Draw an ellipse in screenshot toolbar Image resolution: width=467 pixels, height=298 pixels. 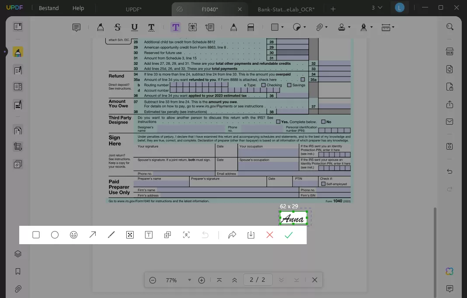[x=55, y=235]
